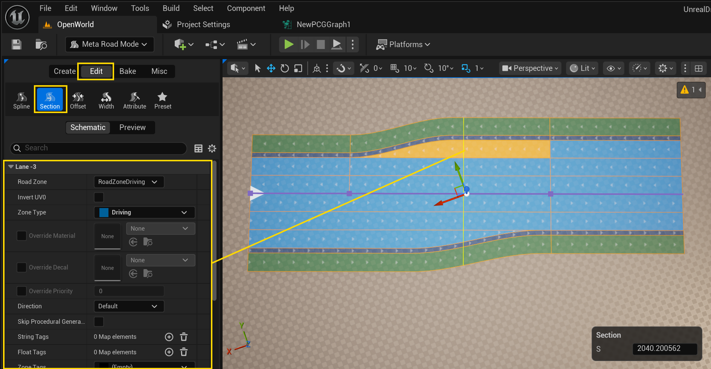Image resolution: width=711 pixels, height=369 pixels.
Task: Click the Skip Frame button
Action: pos(305,44)
